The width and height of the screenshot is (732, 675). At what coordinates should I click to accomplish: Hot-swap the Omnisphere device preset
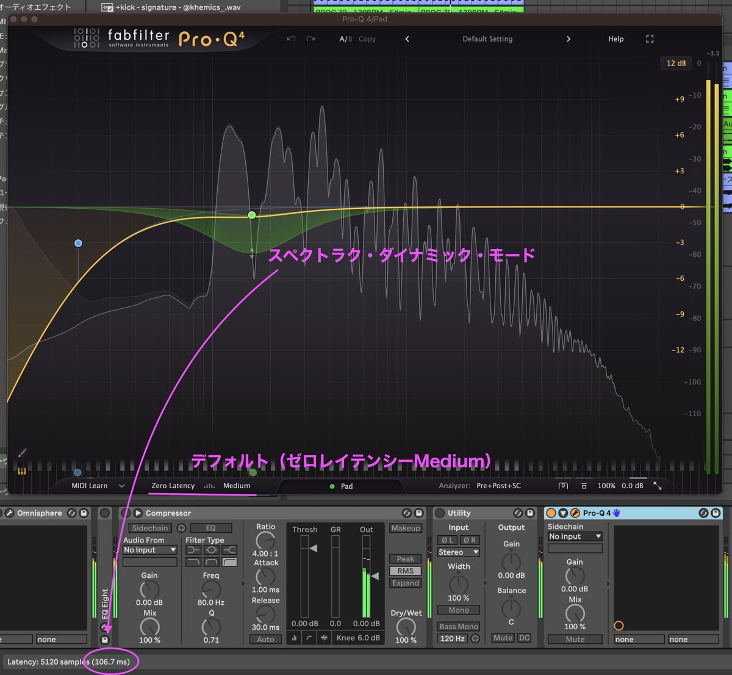[72, 513]
